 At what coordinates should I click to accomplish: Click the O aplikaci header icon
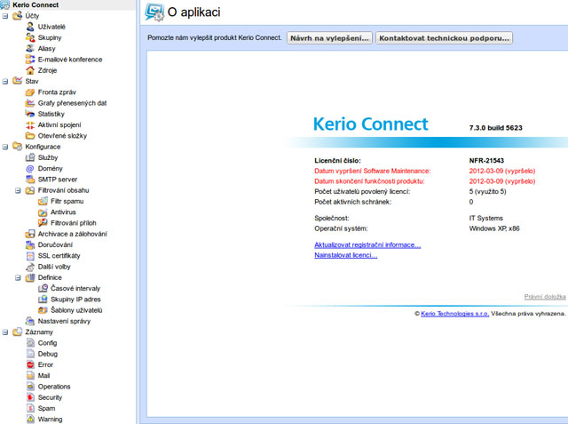pyautogui.click(x=154, y=12)
